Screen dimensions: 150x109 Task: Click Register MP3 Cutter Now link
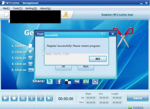point(117,14)
